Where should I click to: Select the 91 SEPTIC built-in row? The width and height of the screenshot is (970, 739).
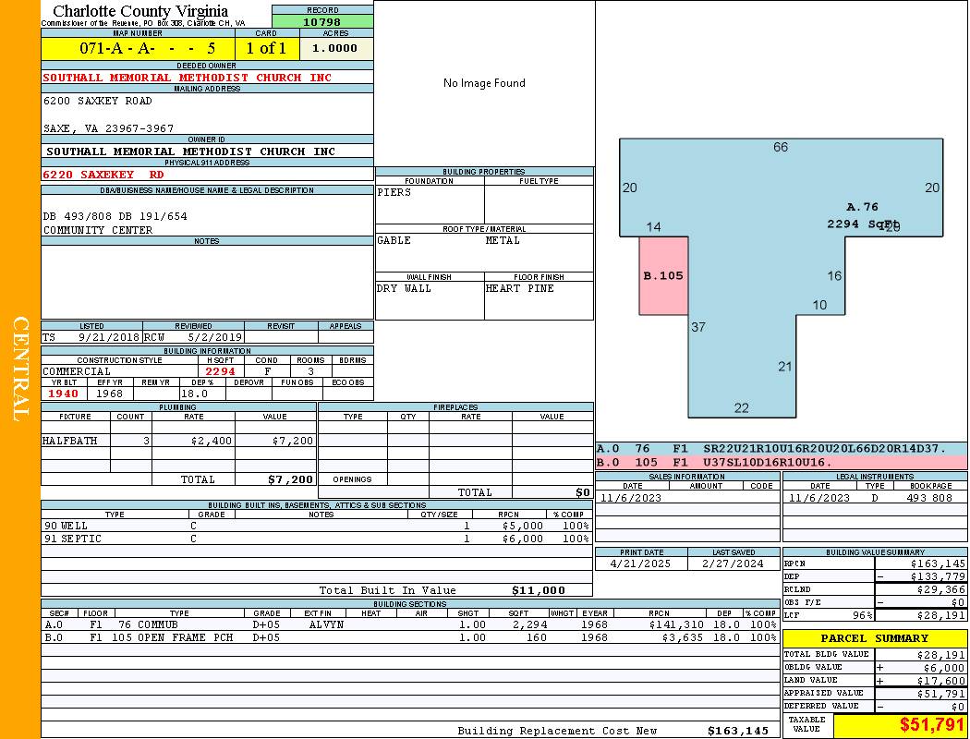coord(316,539)
